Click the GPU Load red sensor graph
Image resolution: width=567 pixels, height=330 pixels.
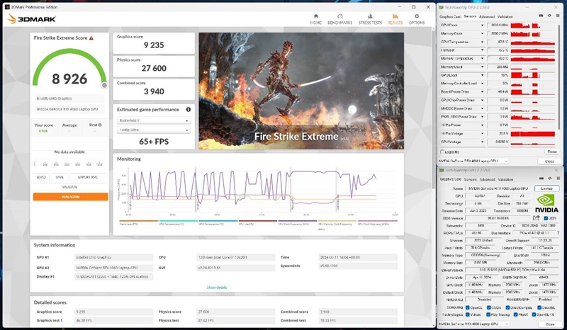pos(533,75)
